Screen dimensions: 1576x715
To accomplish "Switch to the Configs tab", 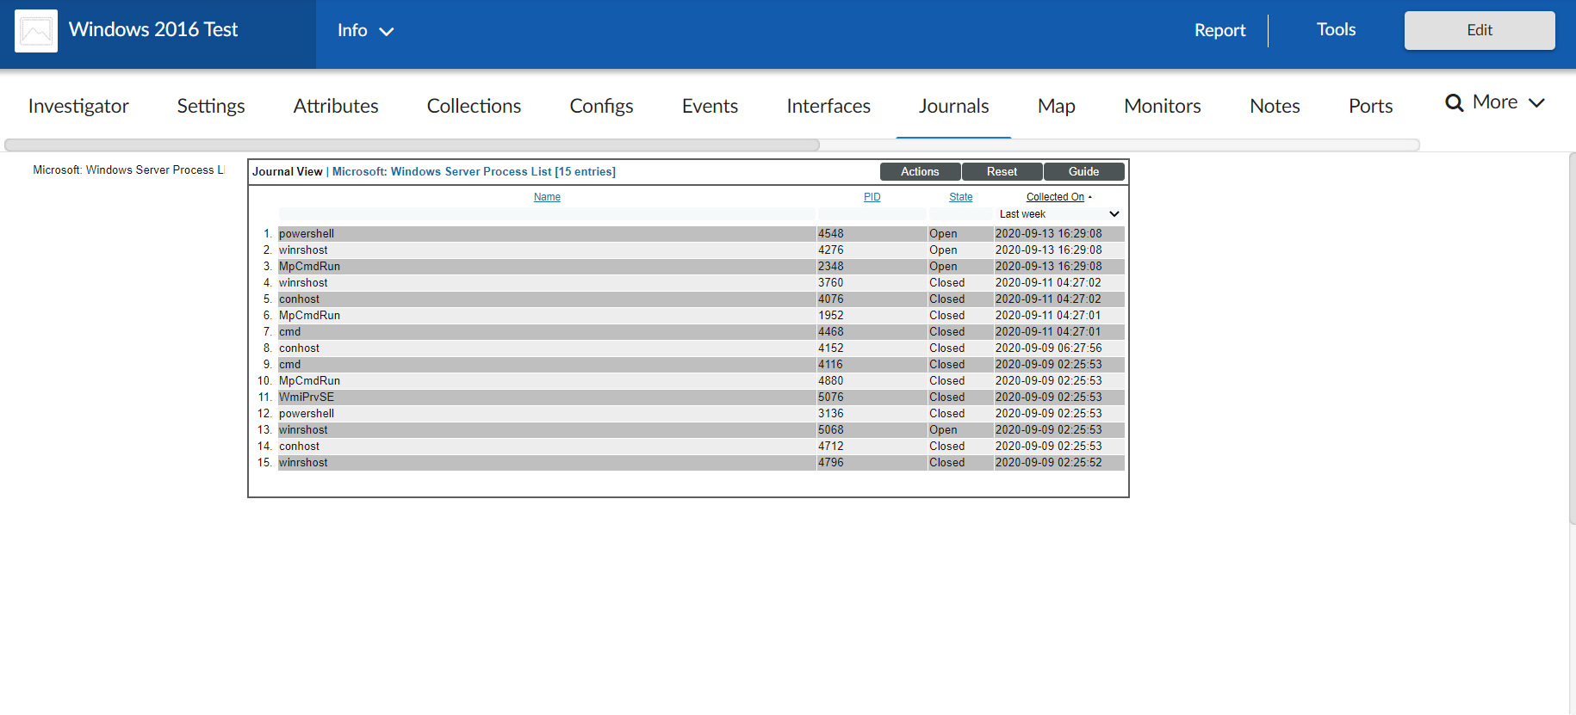I will pos(601,106).
